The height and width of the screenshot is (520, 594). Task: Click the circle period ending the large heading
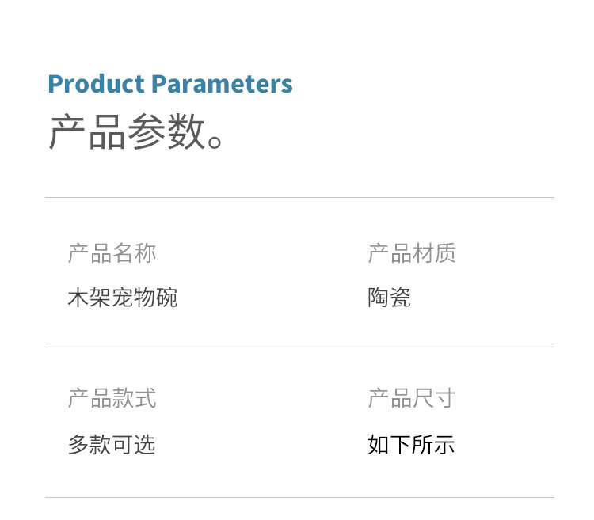coord(216,141)
